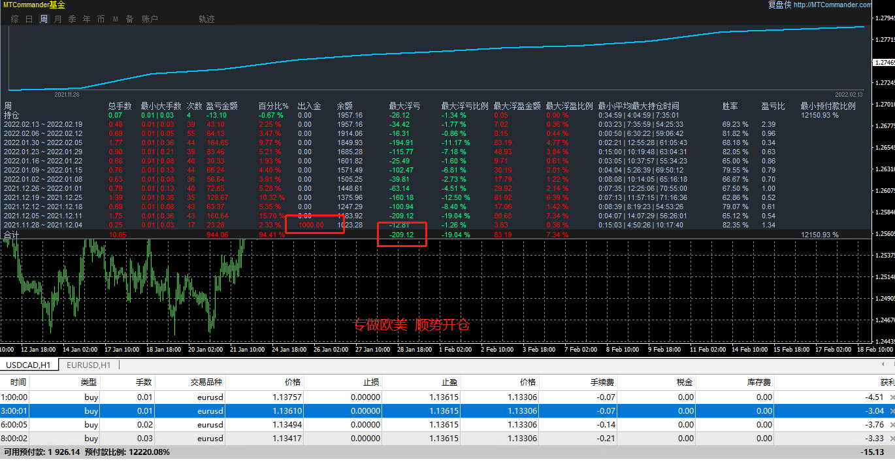Click the 1000.00 deposit value
The height and width of the screenshot is (468, 895).
[310, 225]
